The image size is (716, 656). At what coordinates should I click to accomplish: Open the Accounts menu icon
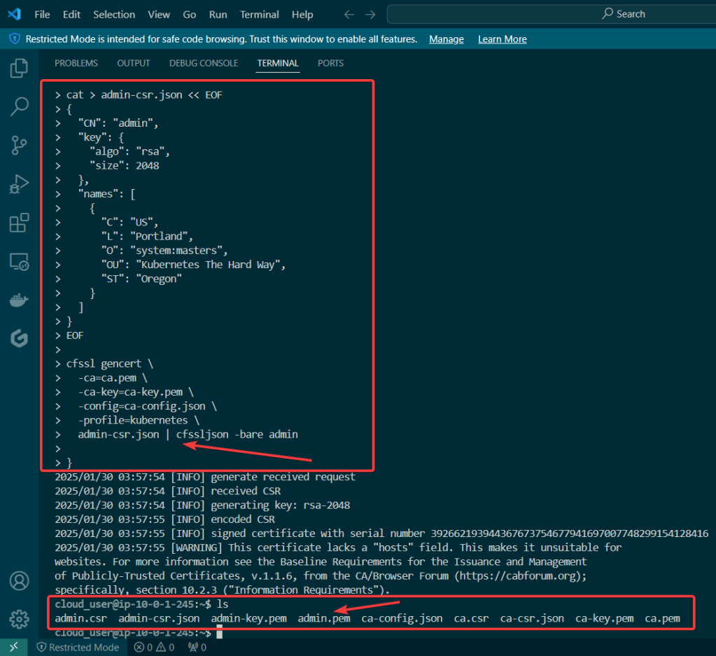(19, 580)
